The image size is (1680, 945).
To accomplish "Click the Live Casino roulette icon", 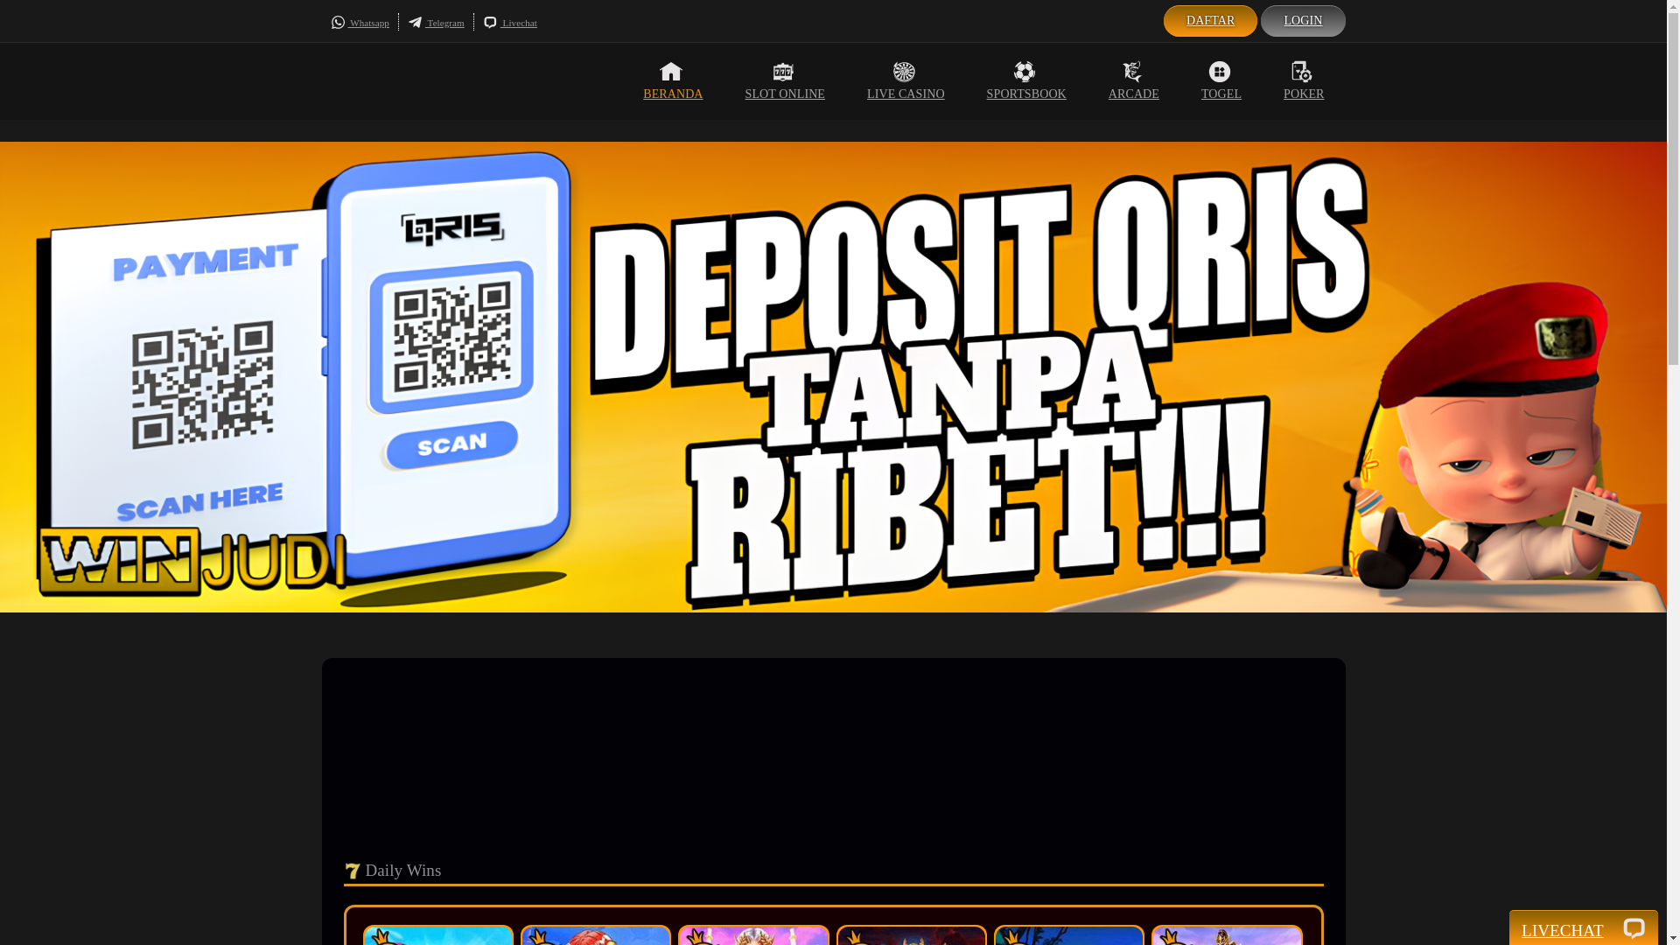I will click(904, 72).
